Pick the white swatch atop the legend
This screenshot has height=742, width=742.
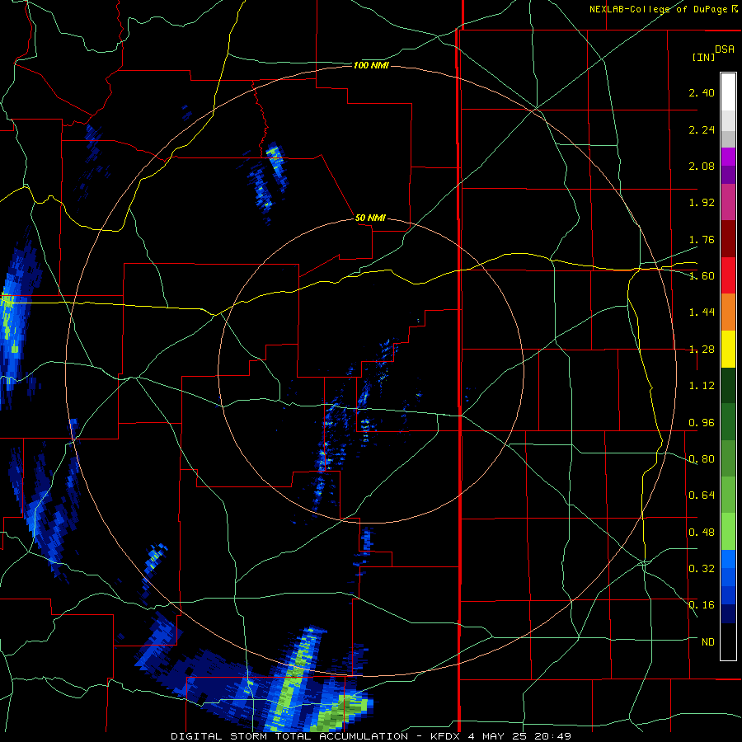(x=728, y=92)
